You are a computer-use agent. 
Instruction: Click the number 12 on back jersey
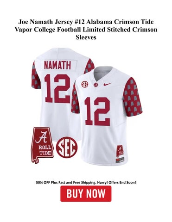click(57, 88)
